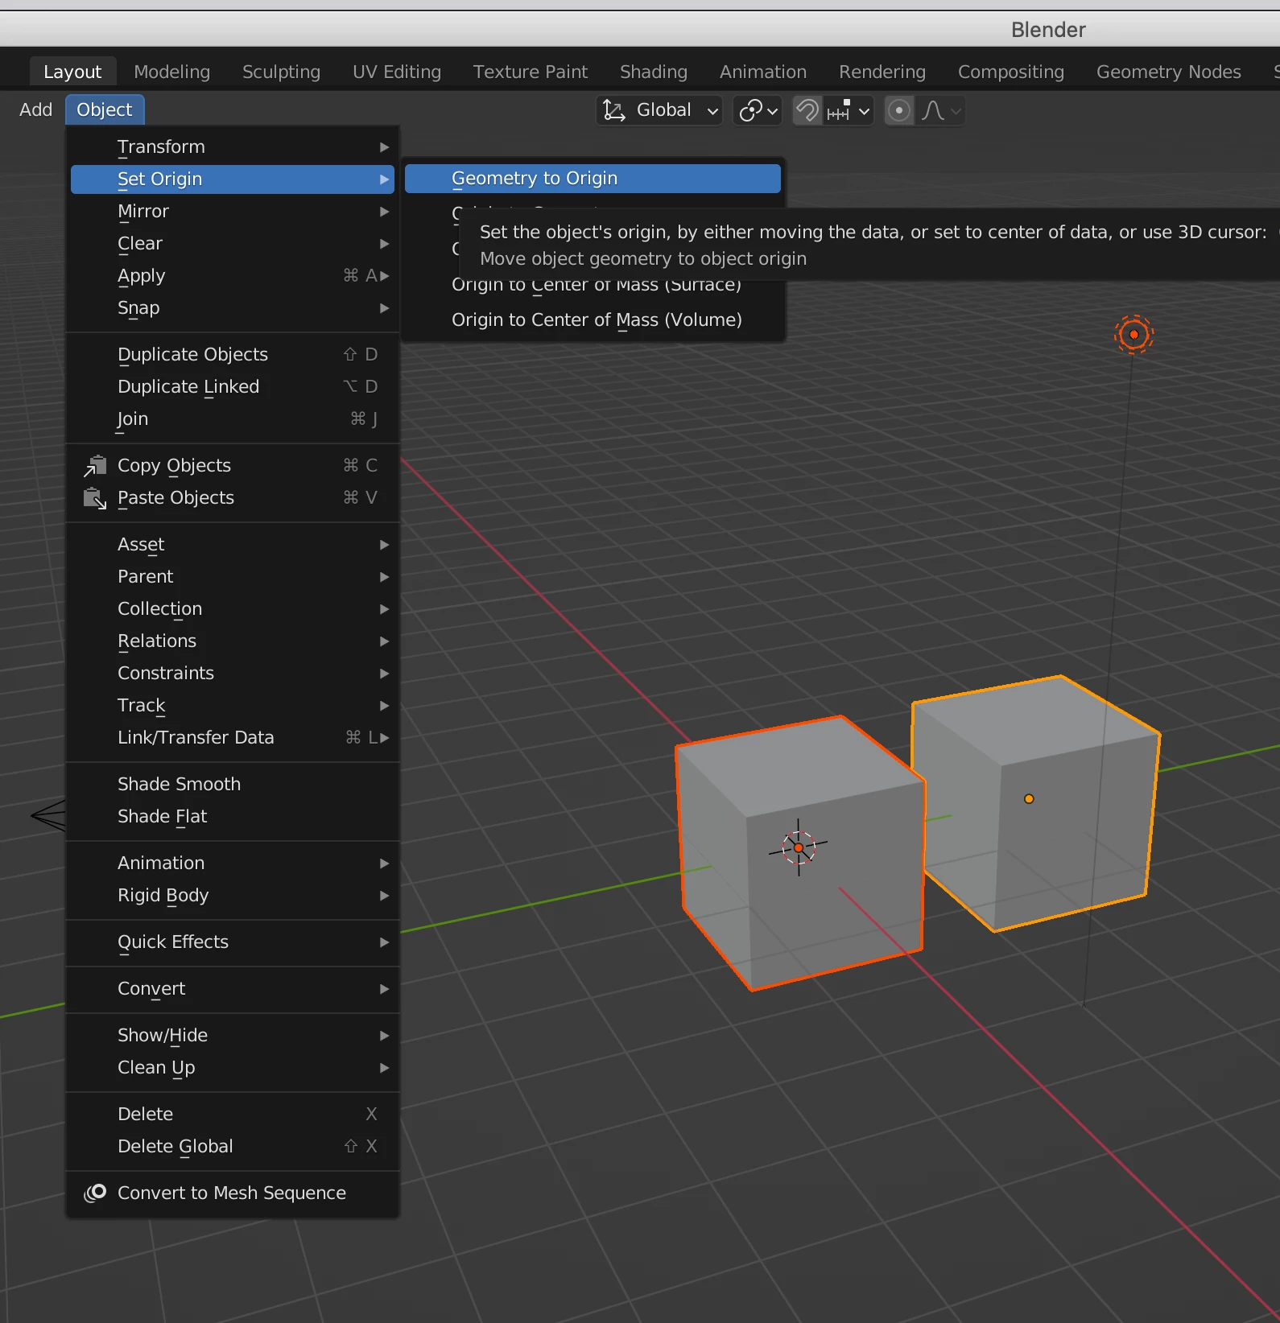This screenshot has width=1280, height=1323.
Task: Open the Asset submenu
Action: click(232, 545)
